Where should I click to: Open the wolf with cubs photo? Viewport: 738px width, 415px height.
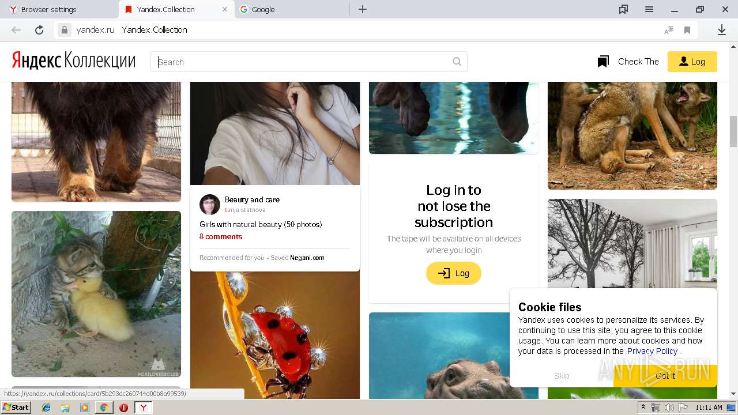click(632, 135)
